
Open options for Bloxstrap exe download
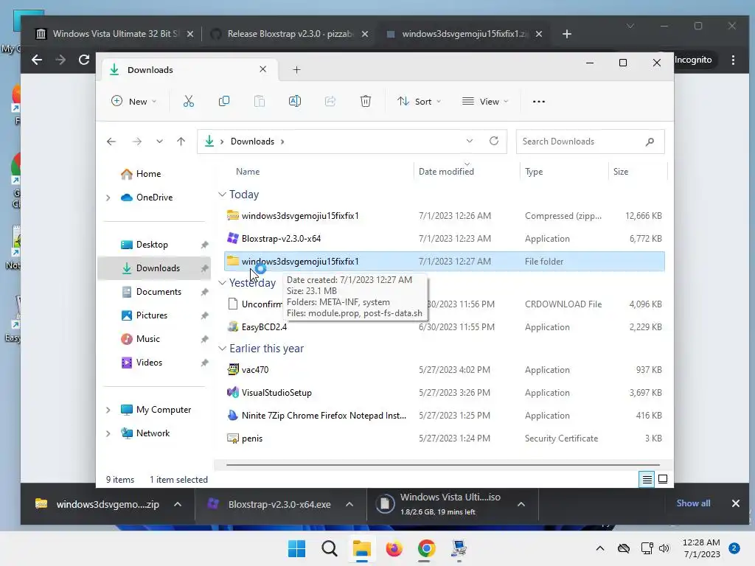click(349, 504)
